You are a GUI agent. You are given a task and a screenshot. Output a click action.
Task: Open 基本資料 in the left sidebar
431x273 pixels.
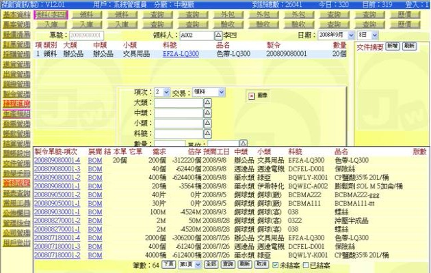[16, 14]
